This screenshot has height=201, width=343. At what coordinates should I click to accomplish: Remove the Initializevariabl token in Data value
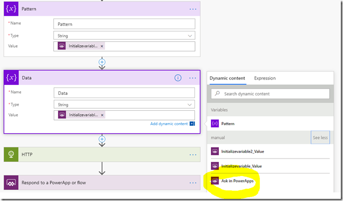tap(102, 115)
